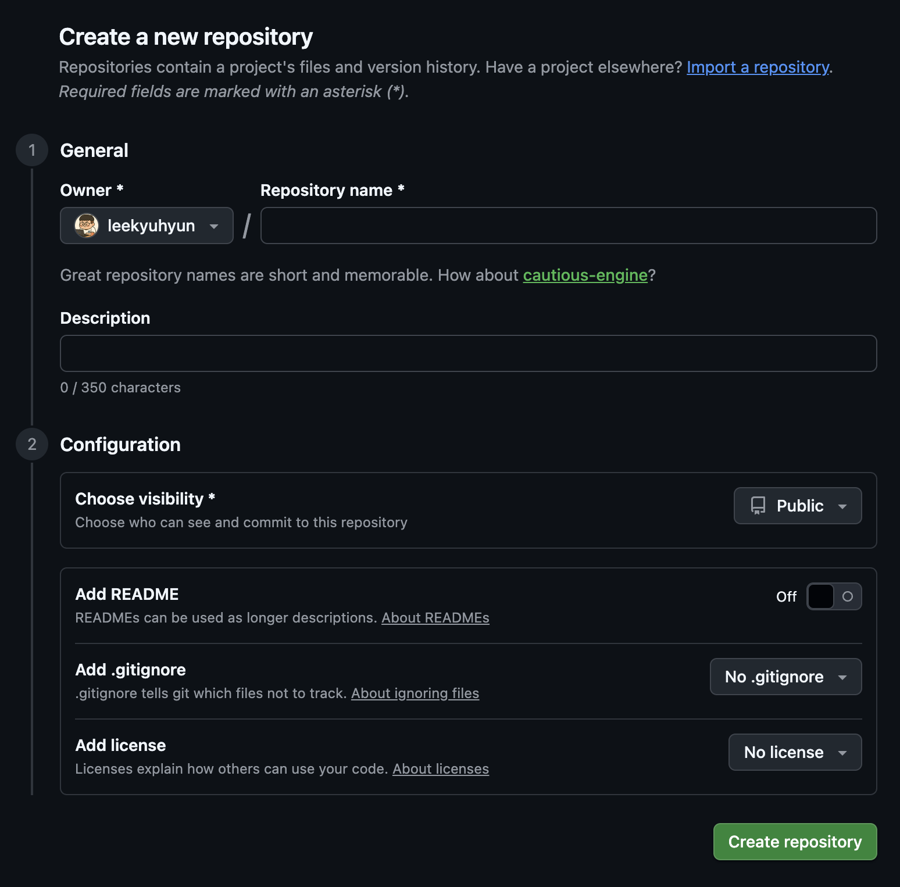Click the step 1 General circle marker
The height and width of the screenshot is (887, 900).
(x=32, y=151)
